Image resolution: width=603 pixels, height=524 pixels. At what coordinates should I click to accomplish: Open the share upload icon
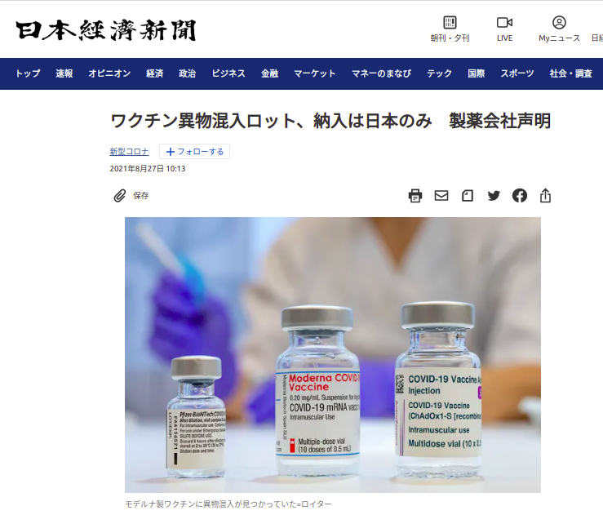(545, 195)
